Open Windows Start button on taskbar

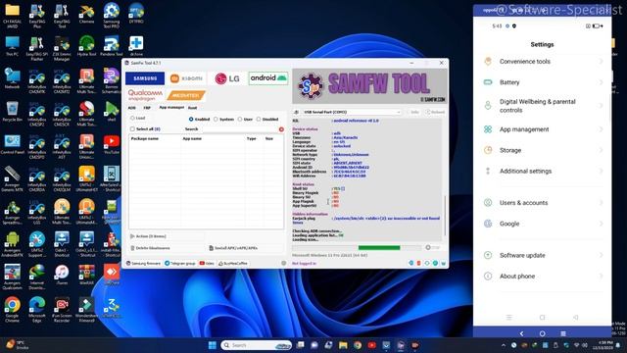[213, 345]
